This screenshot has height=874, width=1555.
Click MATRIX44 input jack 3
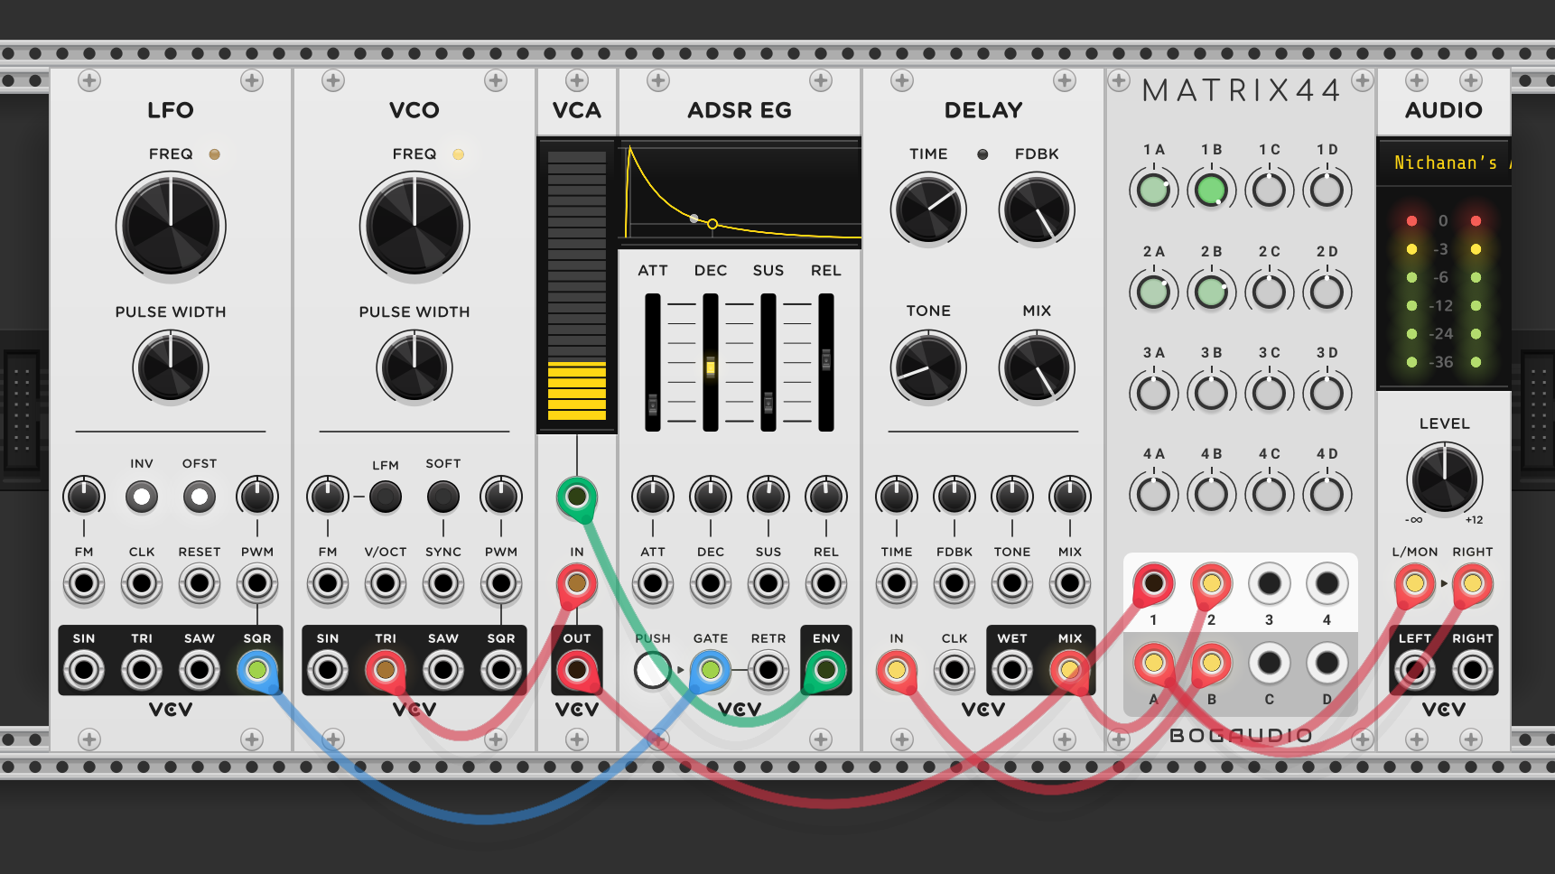(1269, 583)
